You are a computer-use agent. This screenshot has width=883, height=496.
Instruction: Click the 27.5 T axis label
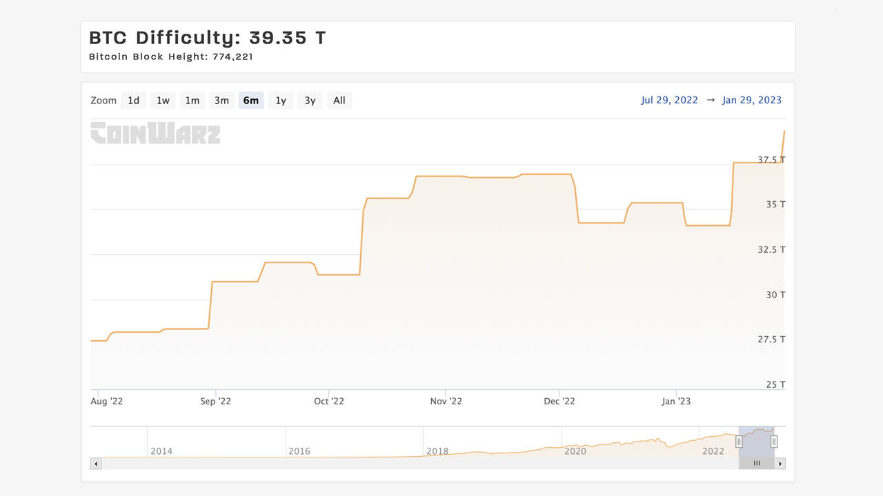tap(771, 340)
